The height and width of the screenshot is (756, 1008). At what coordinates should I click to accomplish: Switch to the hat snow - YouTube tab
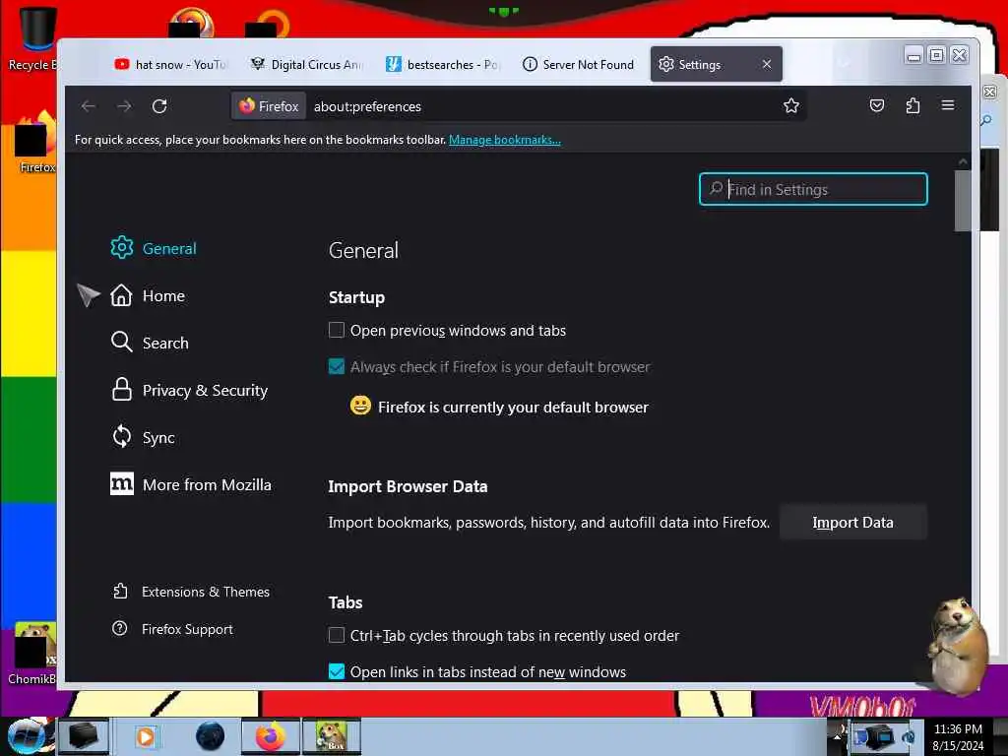(171, 64)
